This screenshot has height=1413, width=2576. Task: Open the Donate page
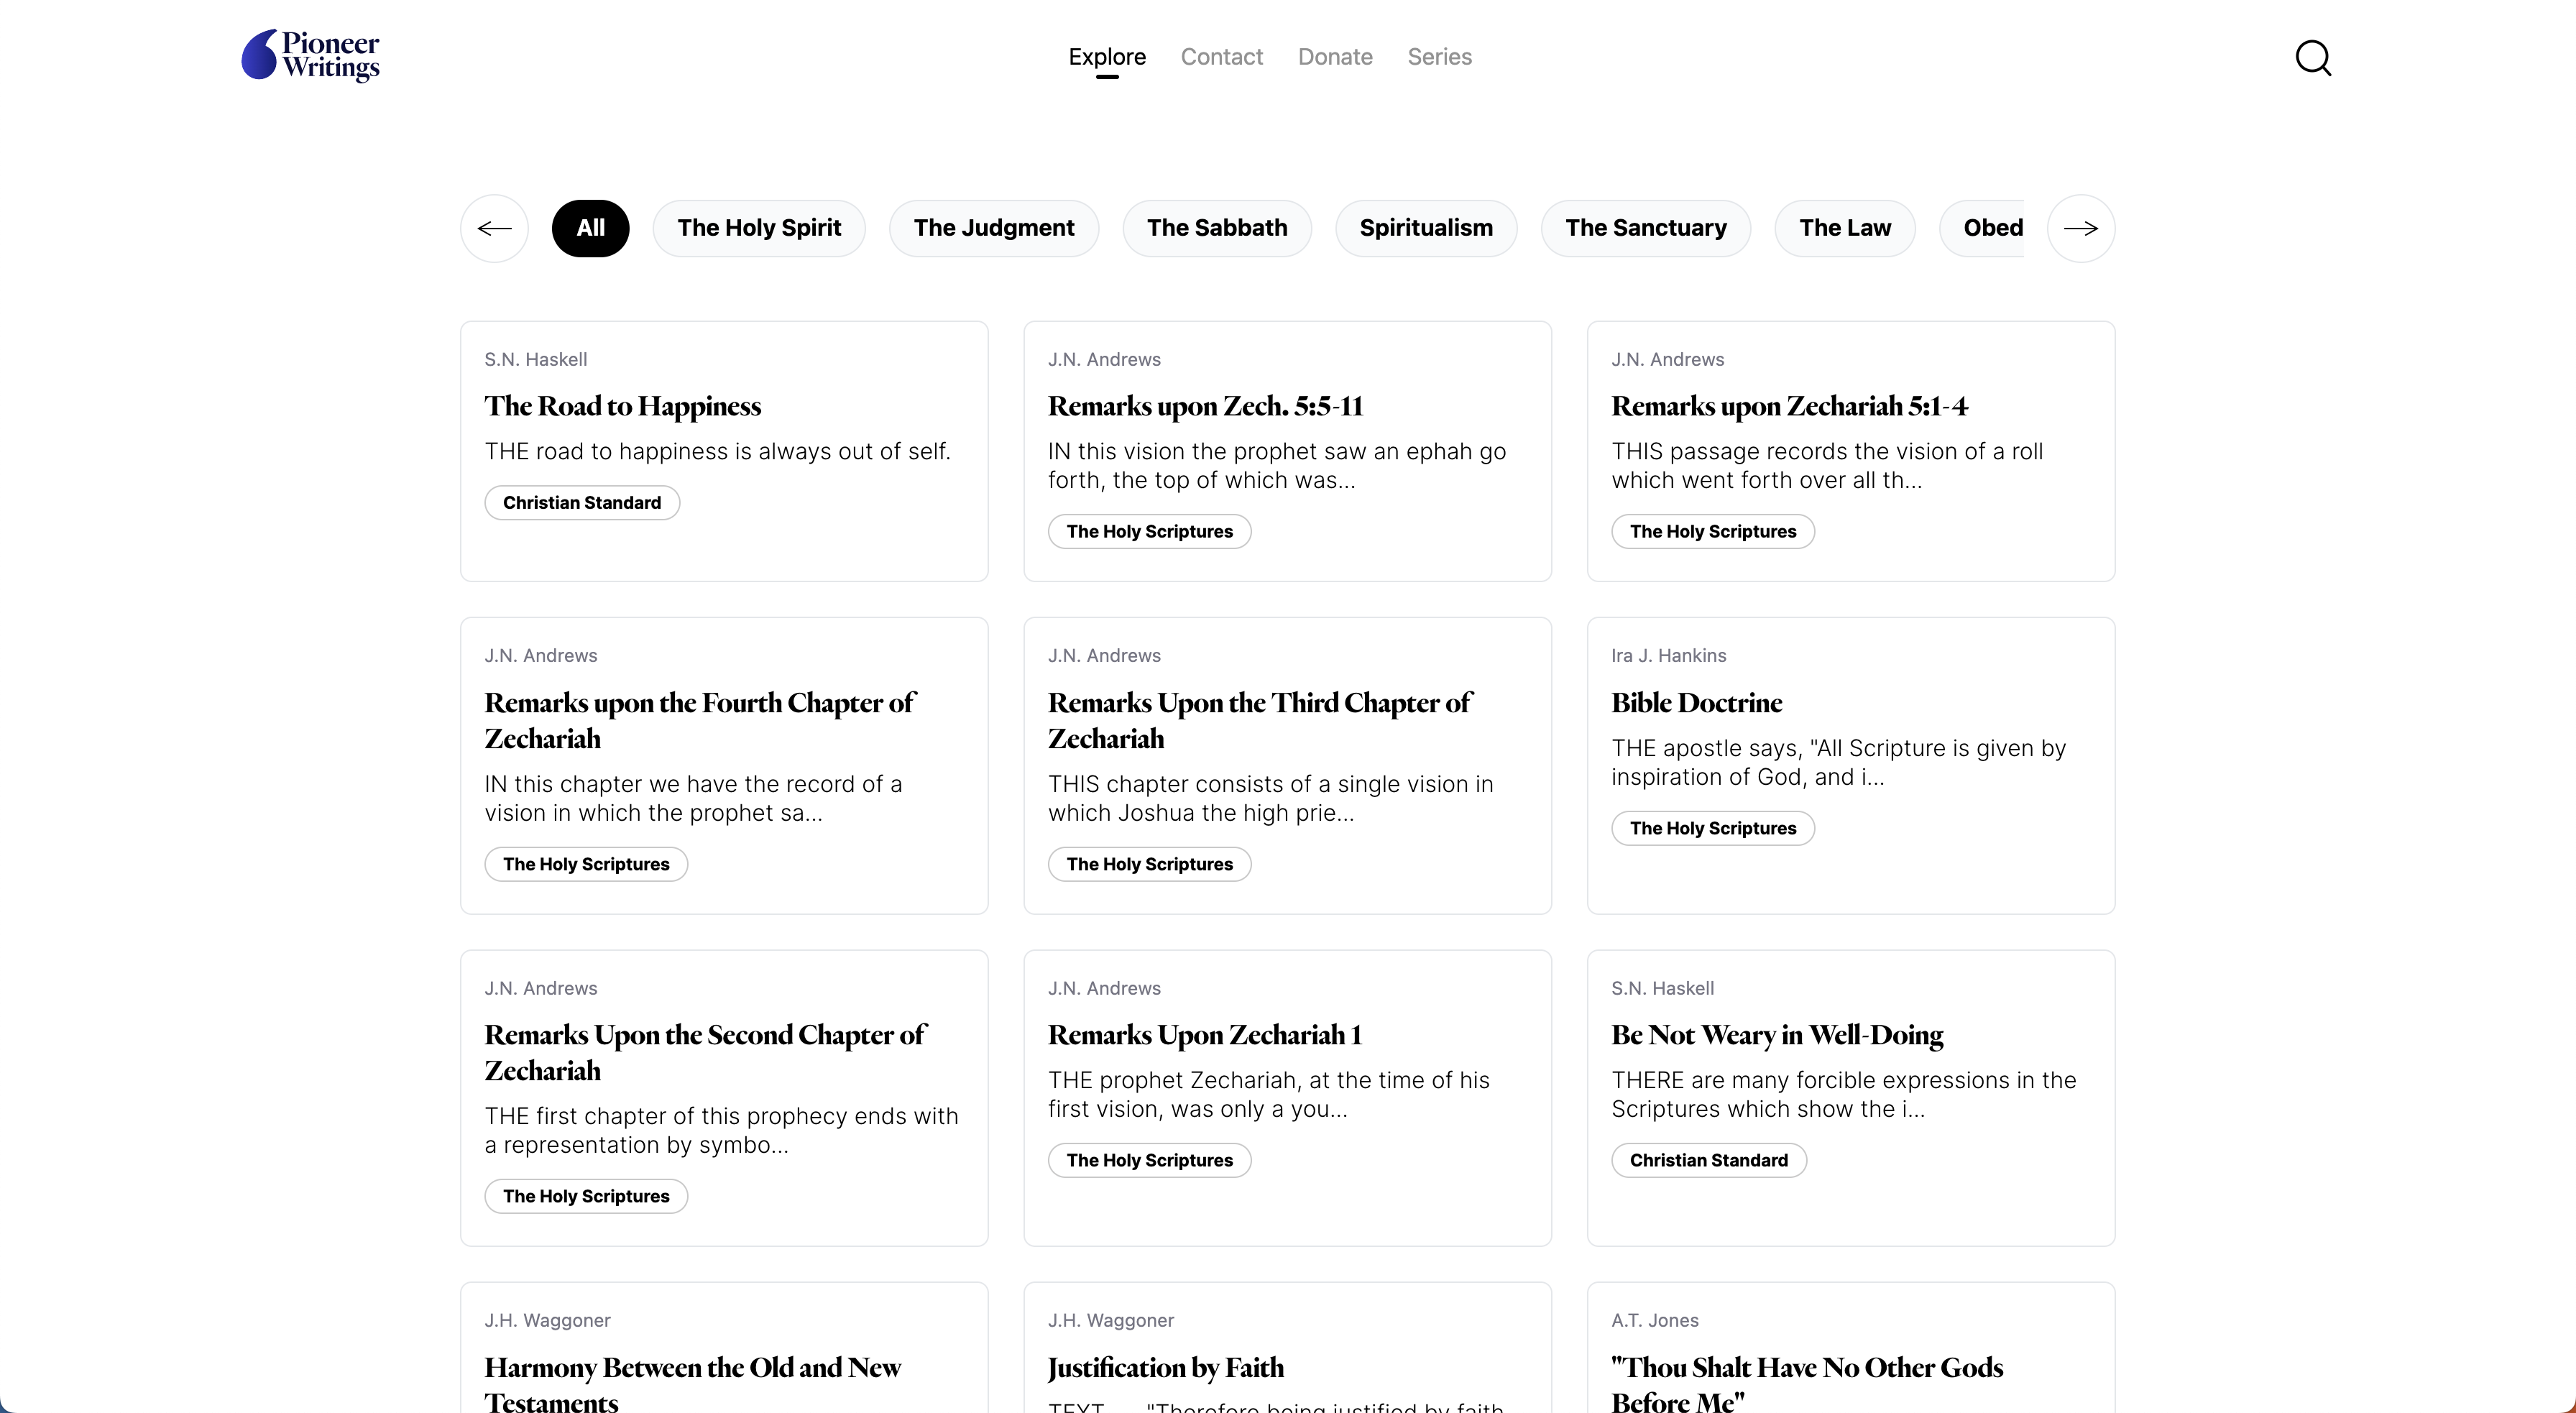1335,57
